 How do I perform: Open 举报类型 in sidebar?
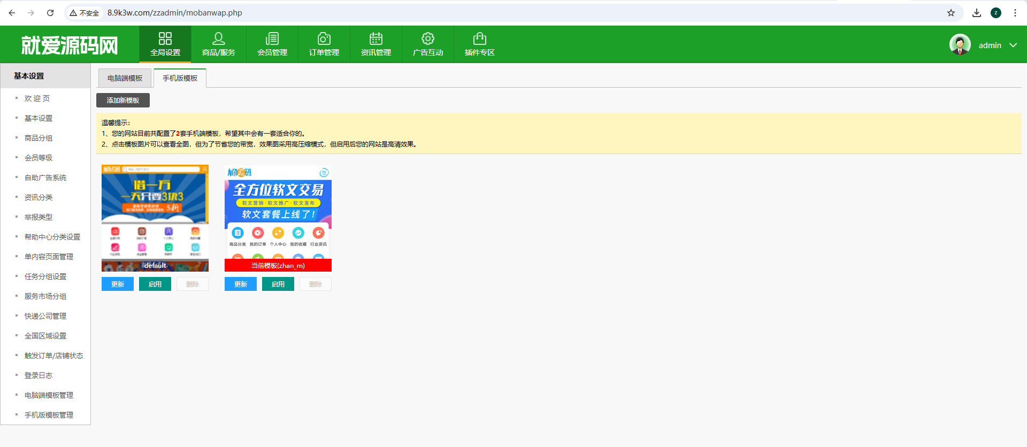click(39, 217)
